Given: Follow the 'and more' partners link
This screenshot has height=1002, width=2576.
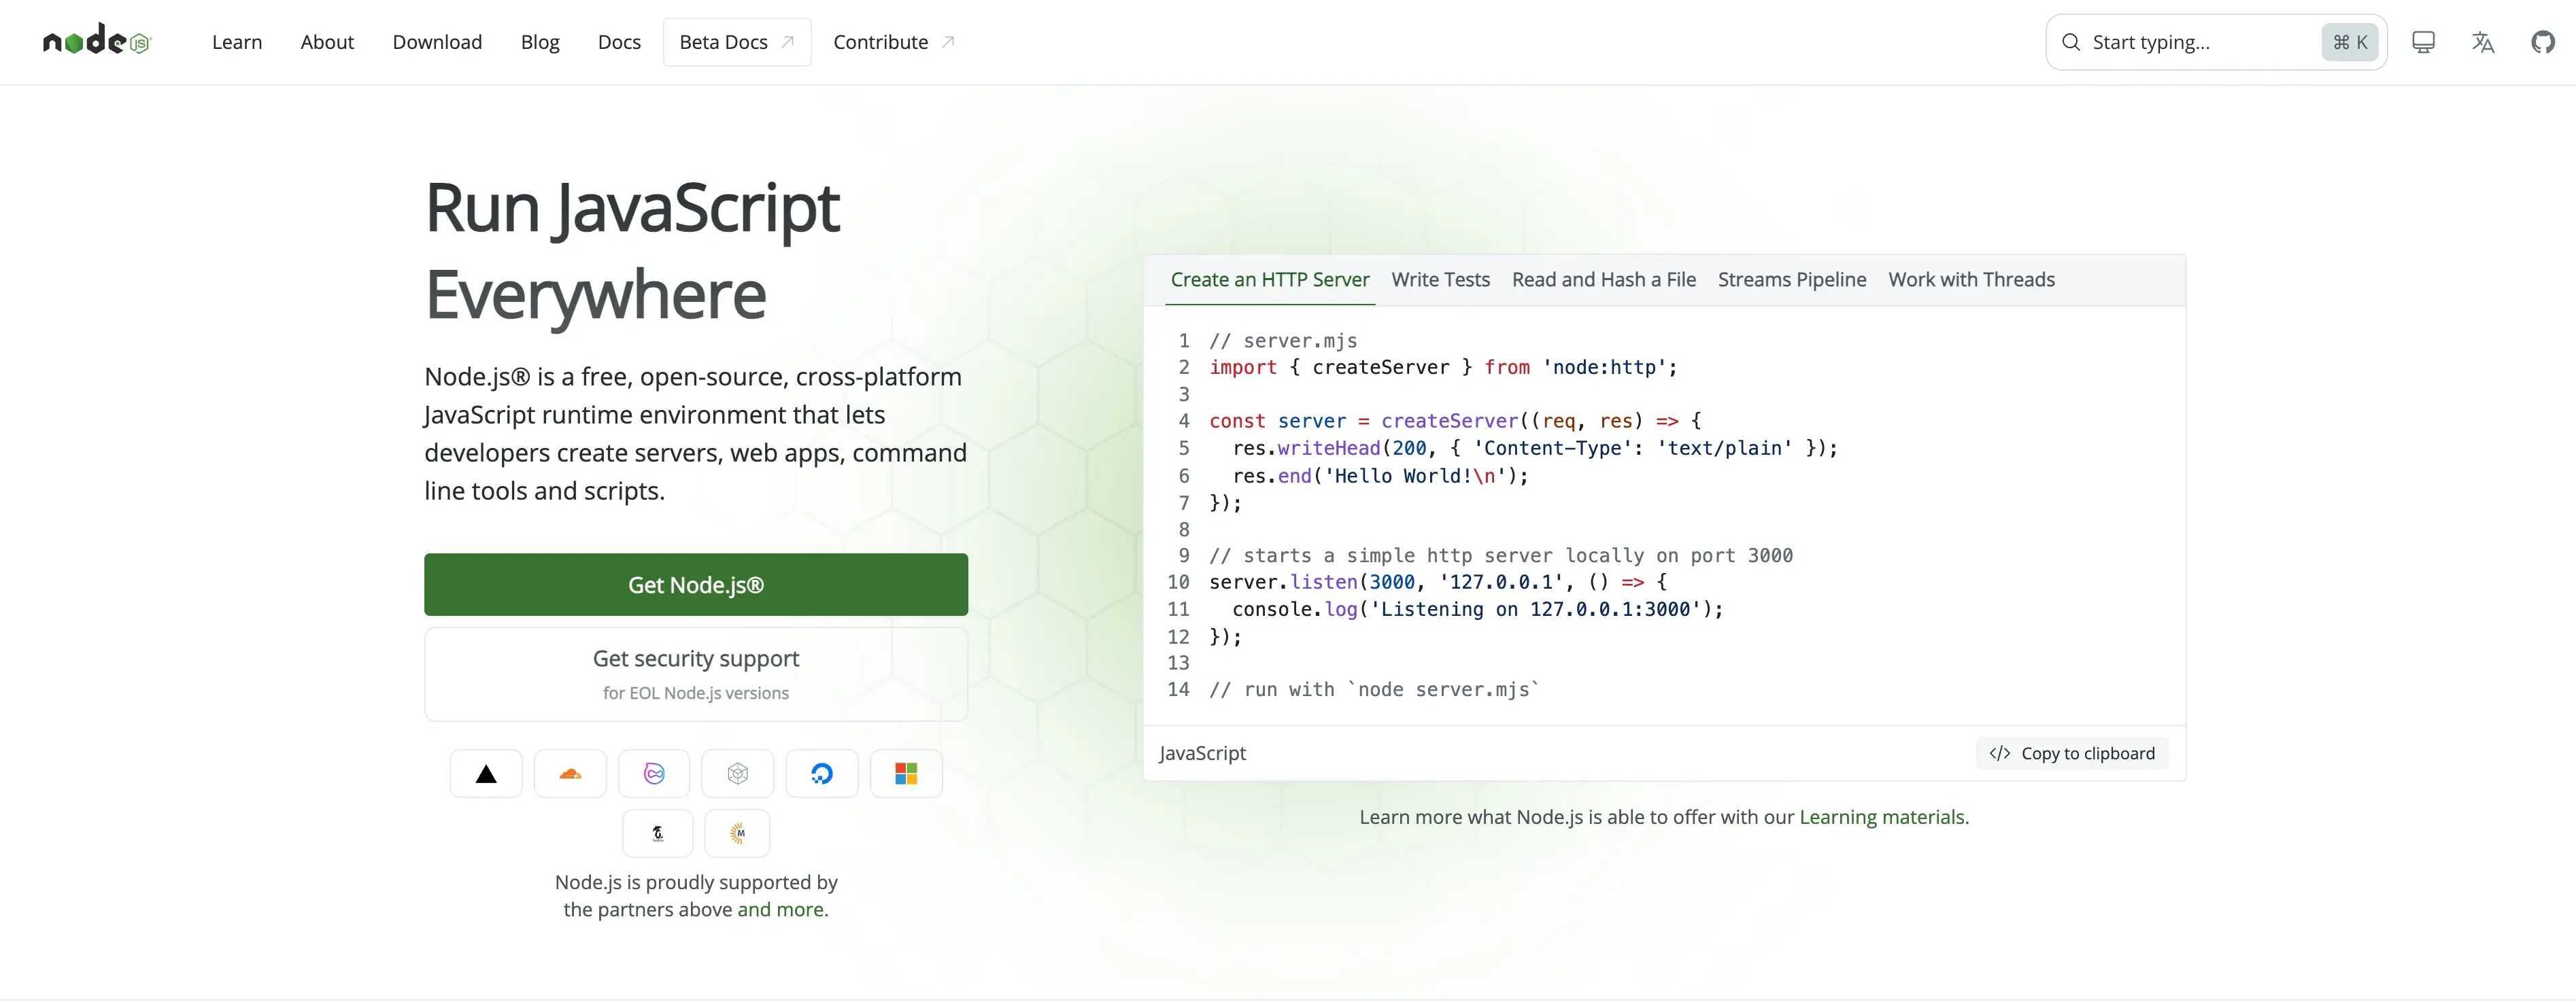Looking at the screenshot, I should (780, 909).
